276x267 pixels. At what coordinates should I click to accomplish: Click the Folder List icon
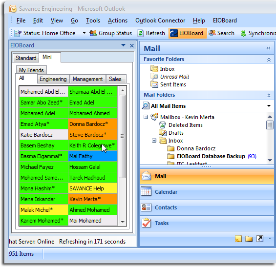249,239
